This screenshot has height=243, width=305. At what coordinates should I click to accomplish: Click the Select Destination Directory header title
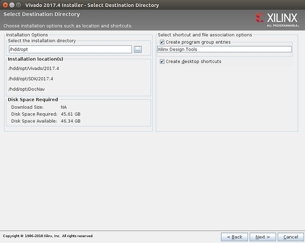[42, 14]
